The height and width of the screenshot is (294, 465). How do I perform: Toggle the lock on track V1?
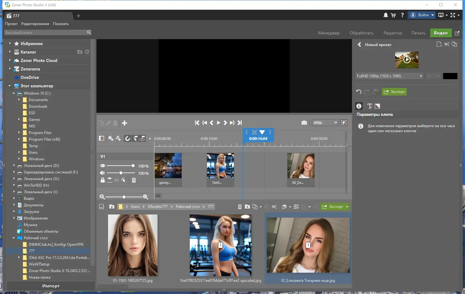point(102,180)
